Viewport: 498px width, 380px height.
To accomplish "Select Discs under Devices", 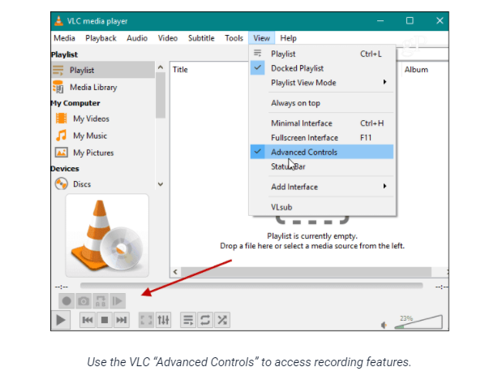I will [x=103, y=184].
